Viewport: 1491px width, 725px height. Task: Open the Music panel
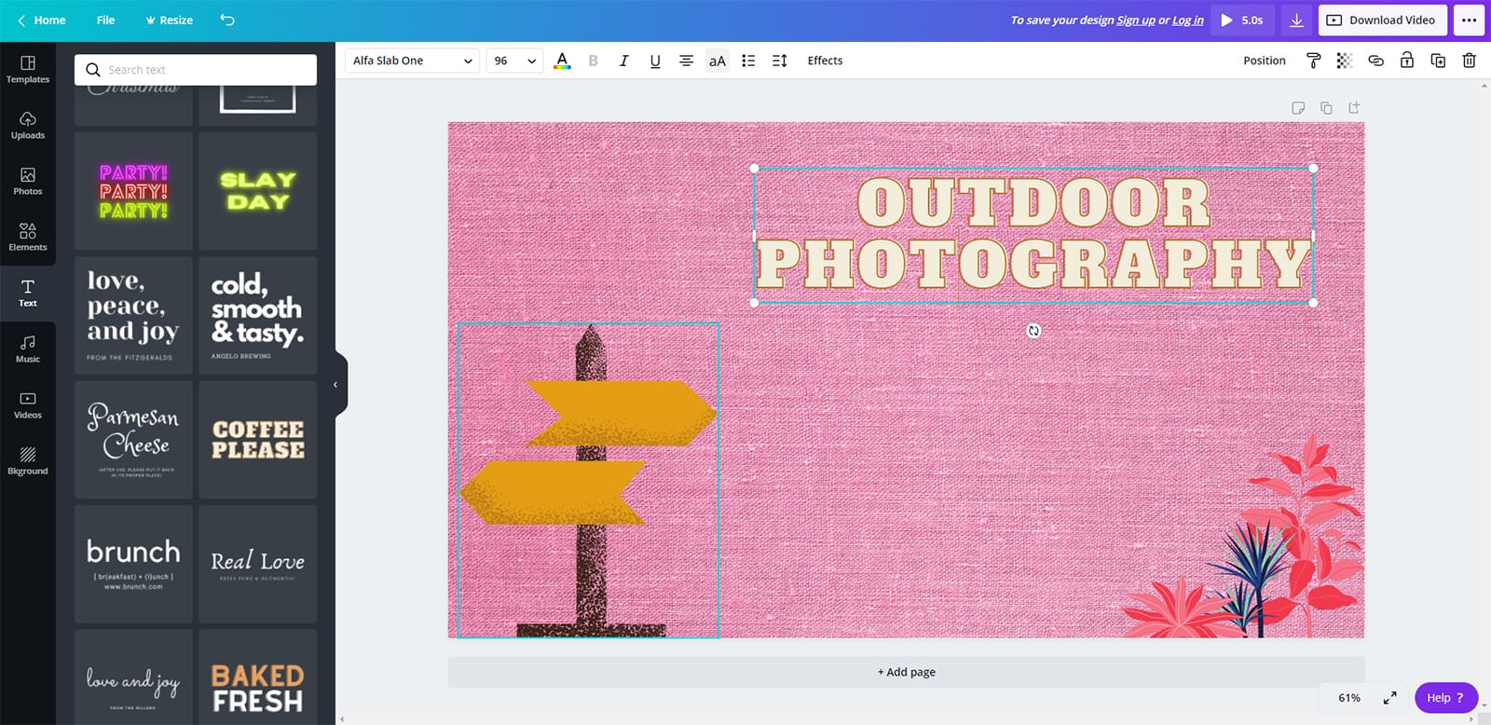[28, 349]
